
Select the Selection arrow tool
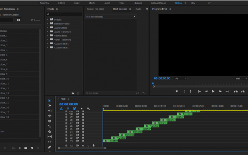[x=50, y=101]
